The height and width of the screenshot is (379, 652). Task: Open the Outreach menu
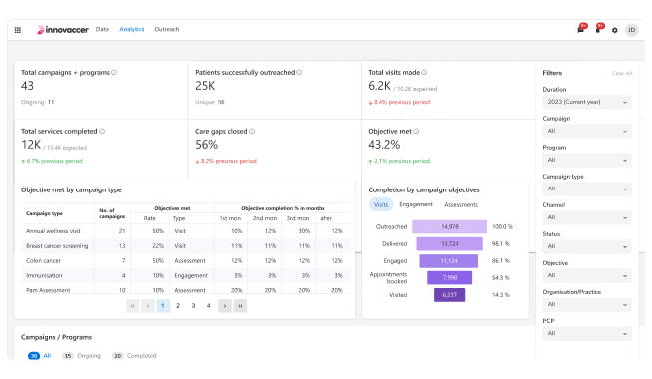tap(167, 29)
